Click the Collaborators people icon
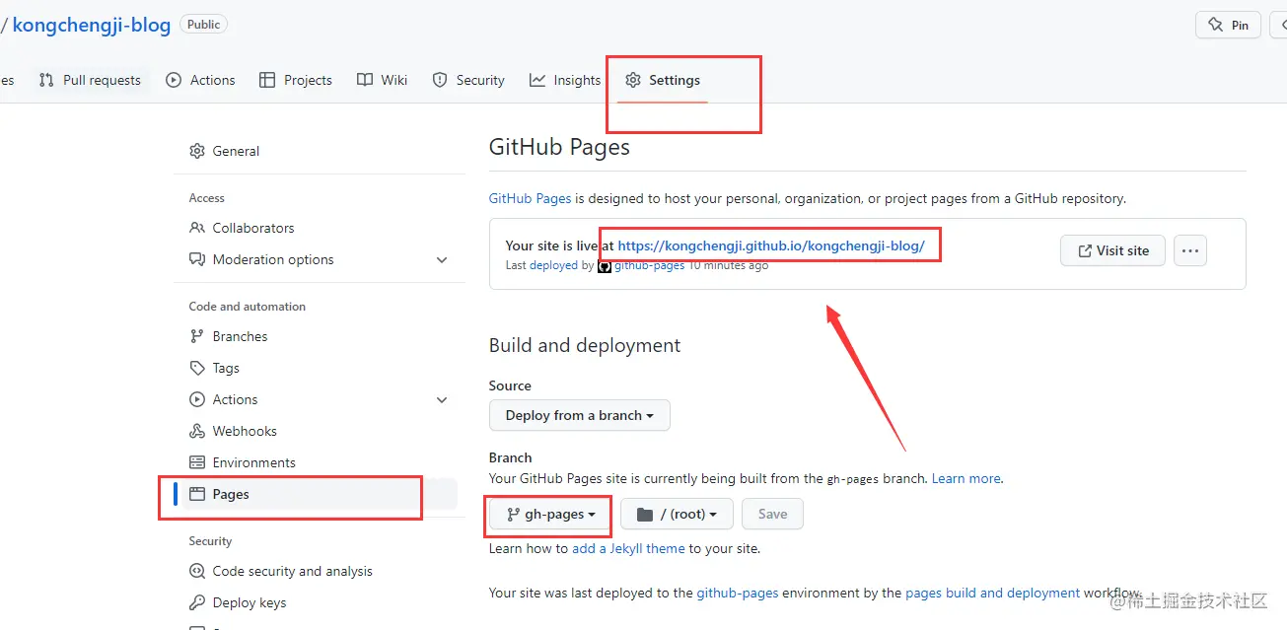This screenshot has width=1287, height=630. (197, 228)
